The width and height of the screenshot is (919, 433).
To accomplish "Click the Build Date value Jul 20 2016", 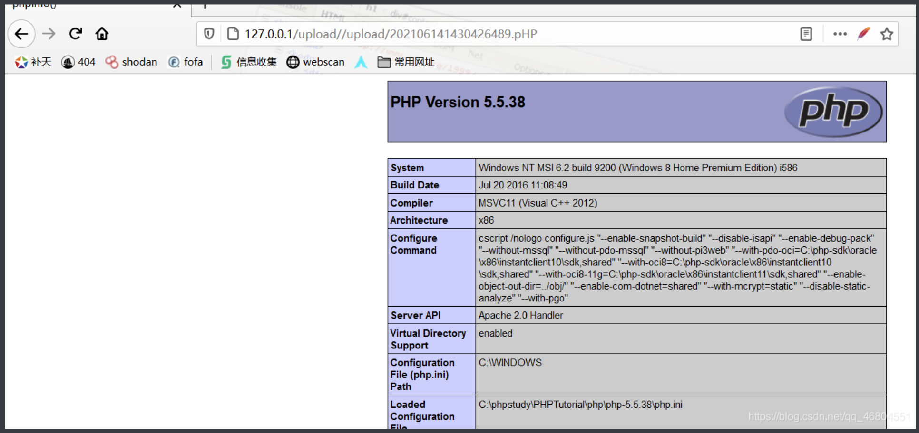I will coord(523,185).
